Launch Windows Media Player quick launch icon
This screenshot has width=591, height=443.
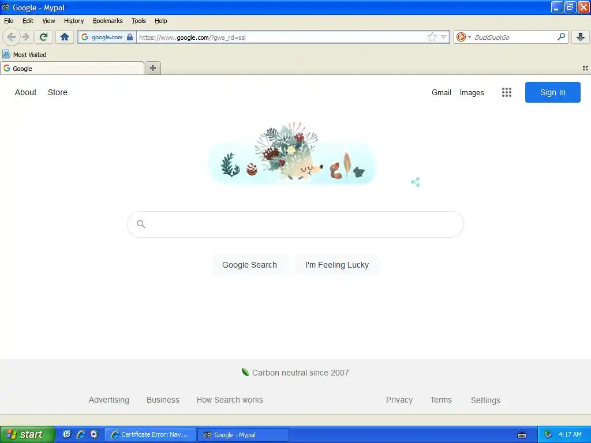click(x=94, y=434)
